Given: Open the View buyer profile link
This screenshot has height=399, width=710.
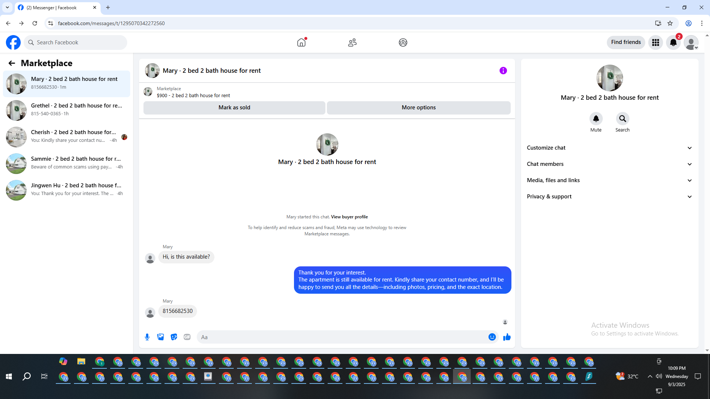Looking at the screenshot, I should 349,217.
